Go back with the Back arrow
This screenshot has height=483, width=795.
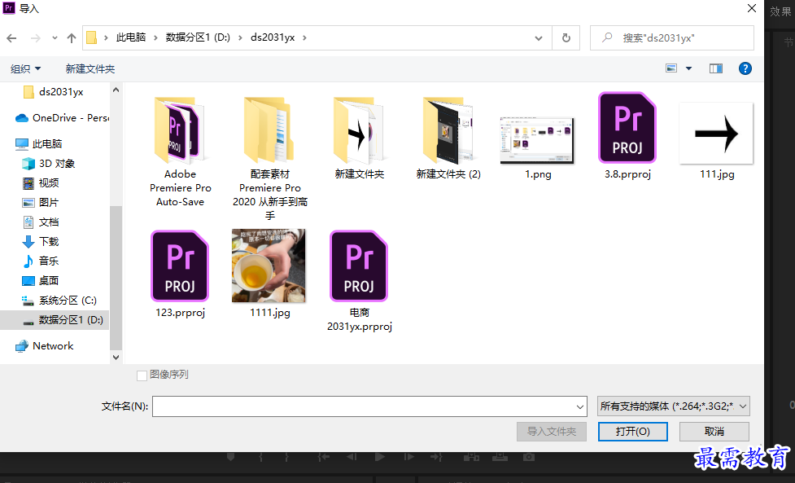coord(11,38)
